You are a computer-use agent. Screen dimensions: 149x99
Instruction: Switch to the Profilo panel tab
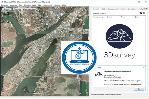(x=141, y=9)
